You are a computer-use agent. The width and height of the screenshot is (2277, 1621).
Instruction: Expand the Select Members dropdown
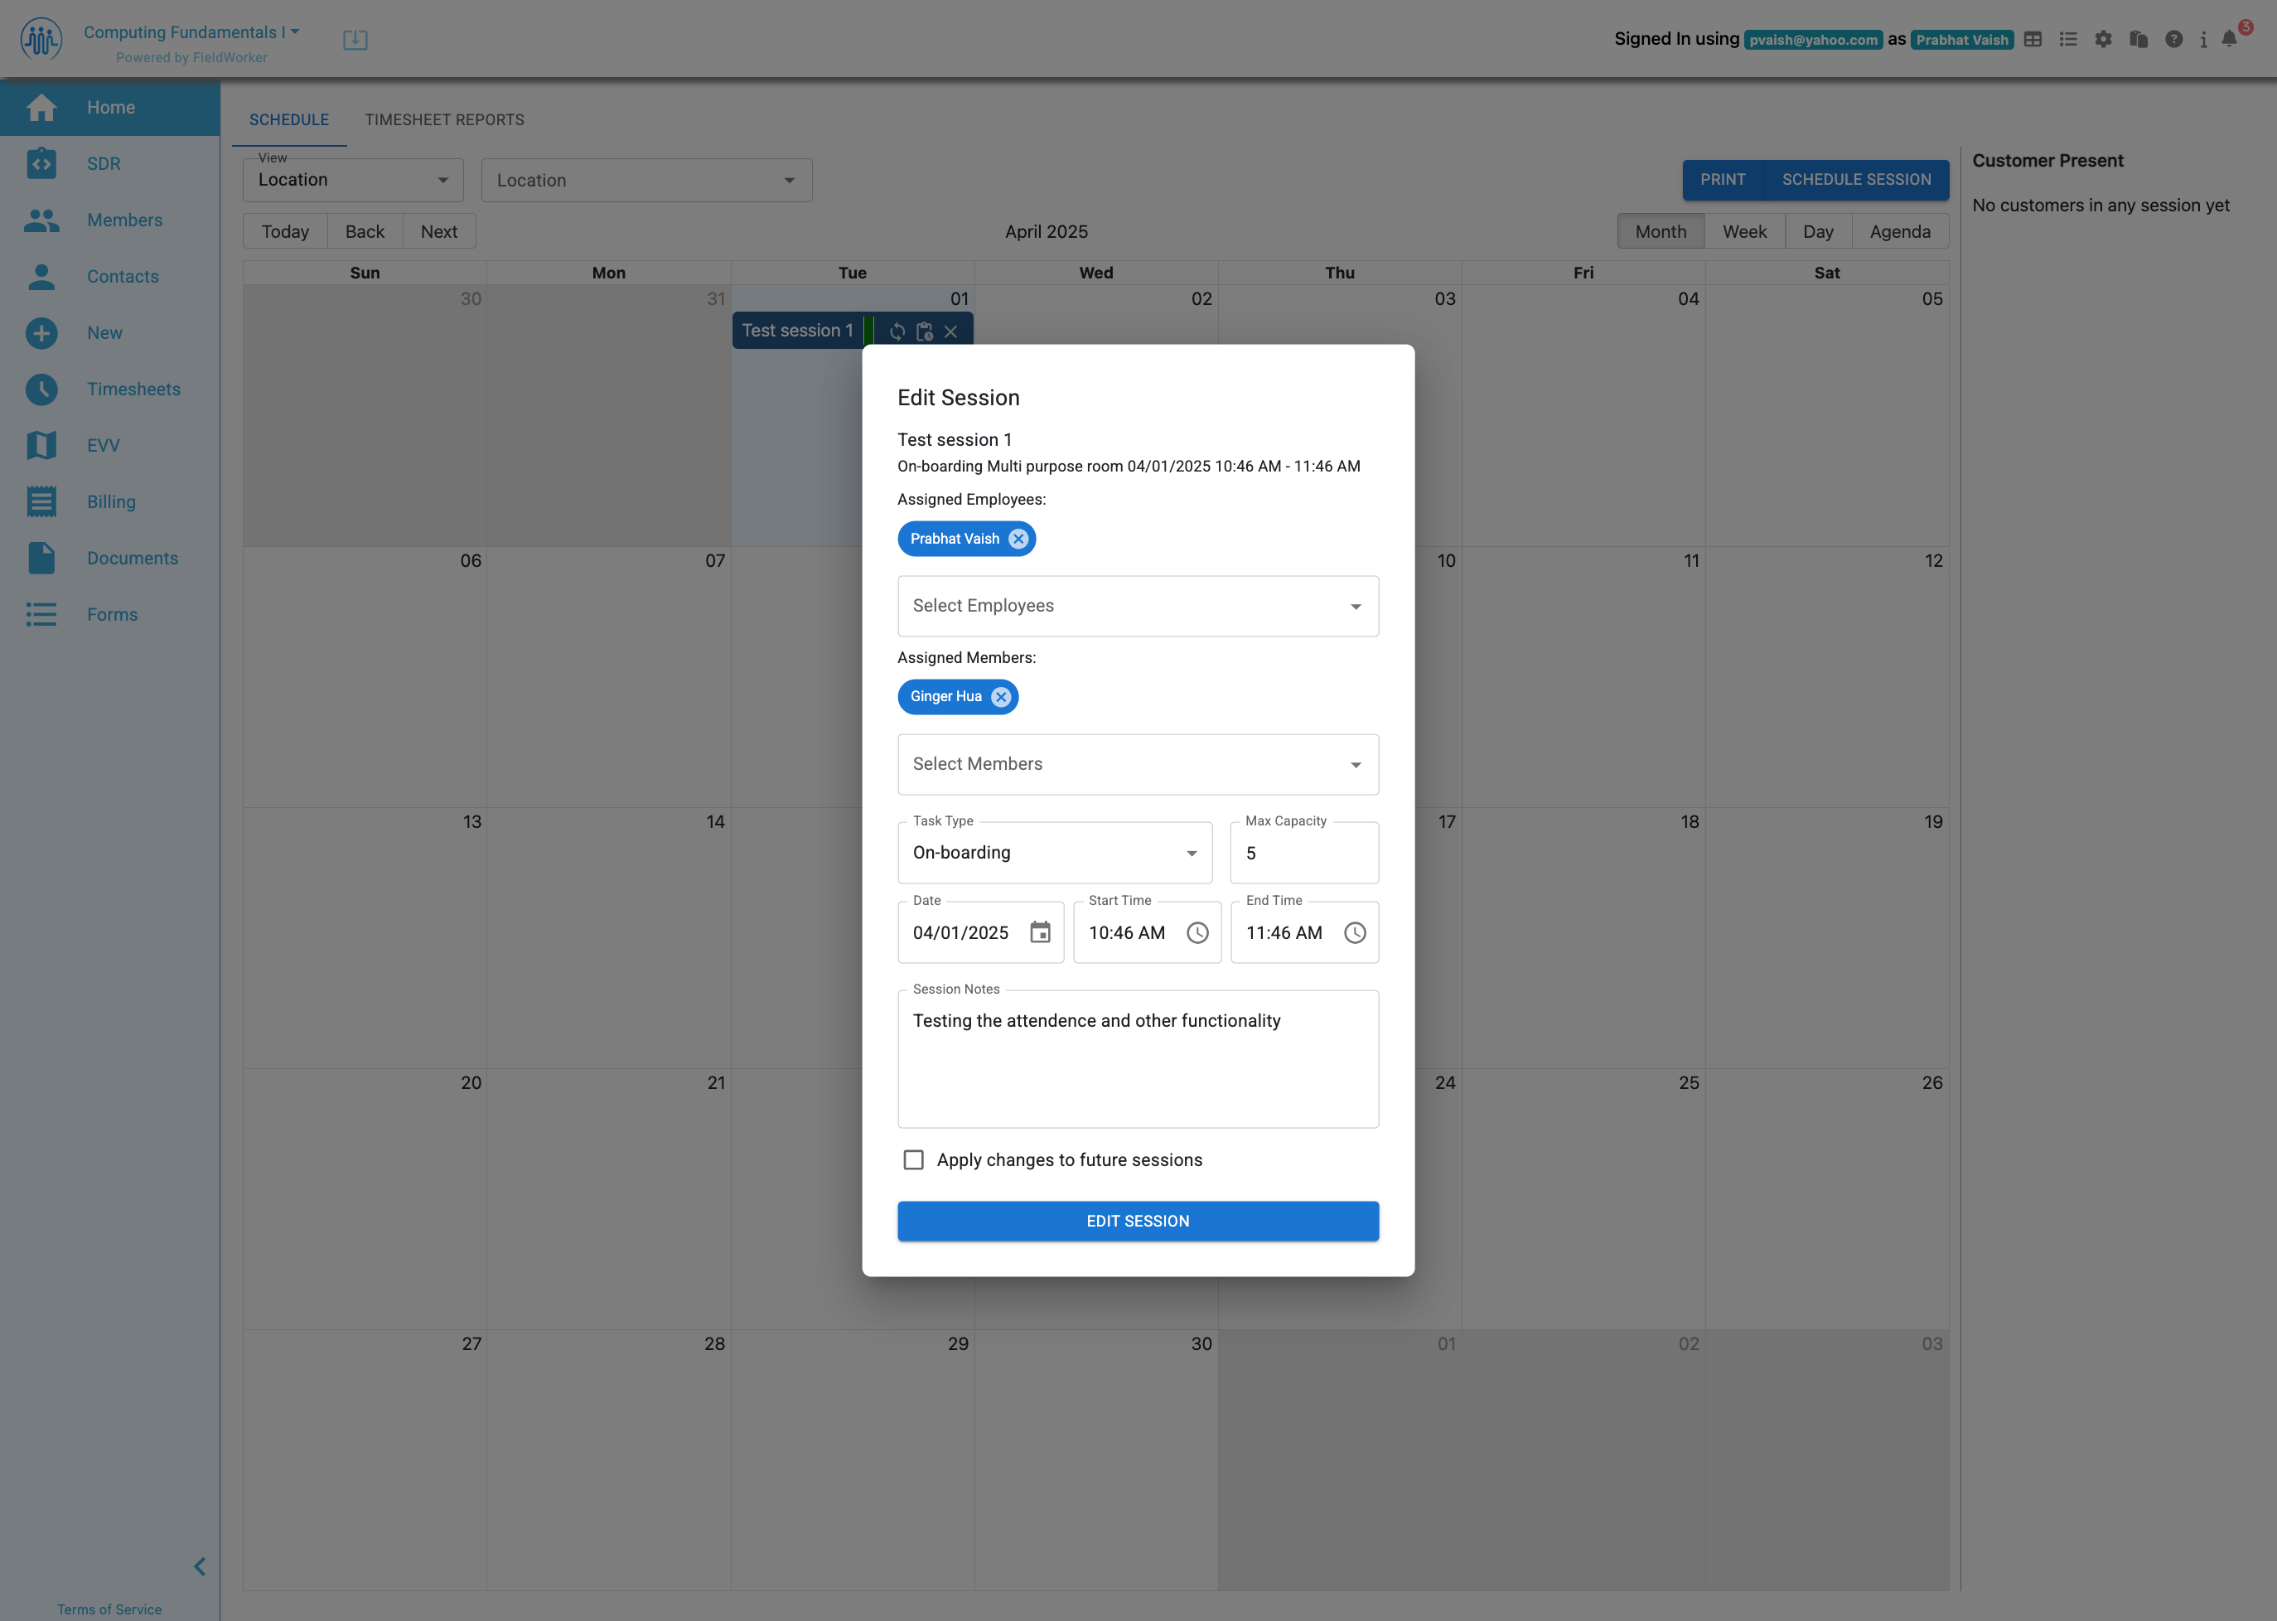tap(1138, 765)
